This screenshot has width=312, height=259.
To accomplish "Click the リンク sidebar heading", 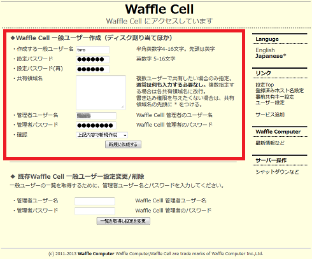I will point(263,73).
